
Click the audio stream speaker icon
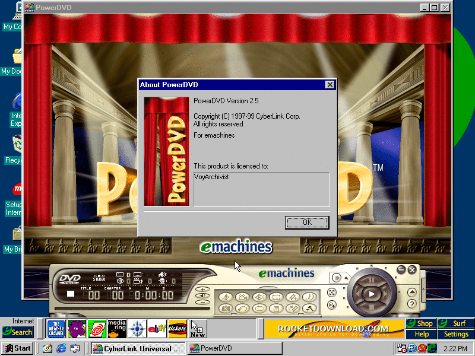(259, 297)
